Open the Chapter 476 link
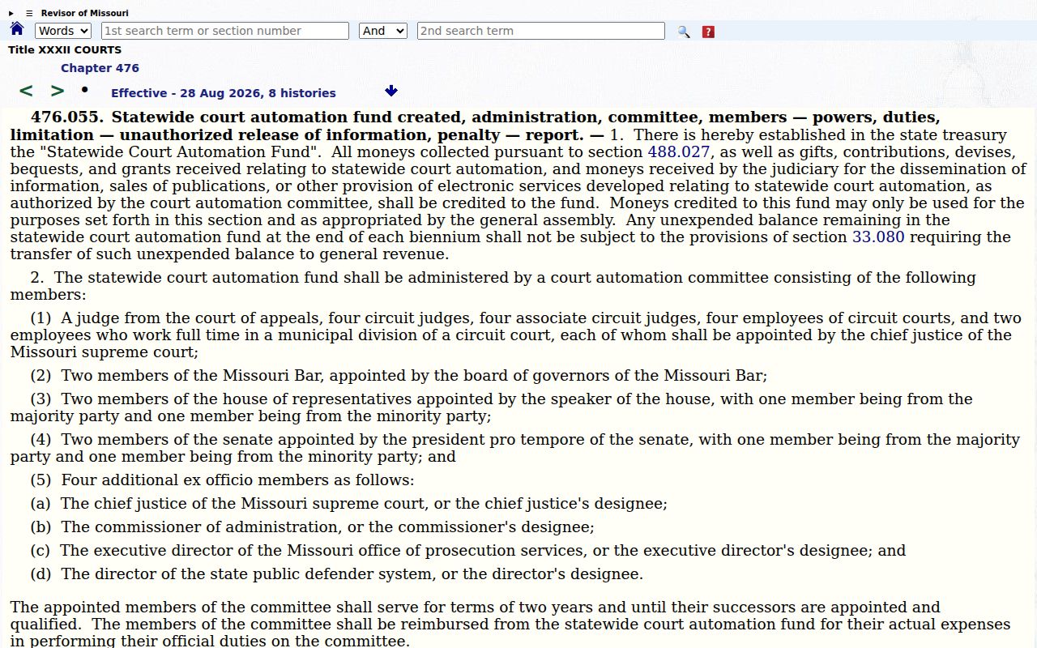This screenshot has width=1037, height=648. (x=100, y=68)
